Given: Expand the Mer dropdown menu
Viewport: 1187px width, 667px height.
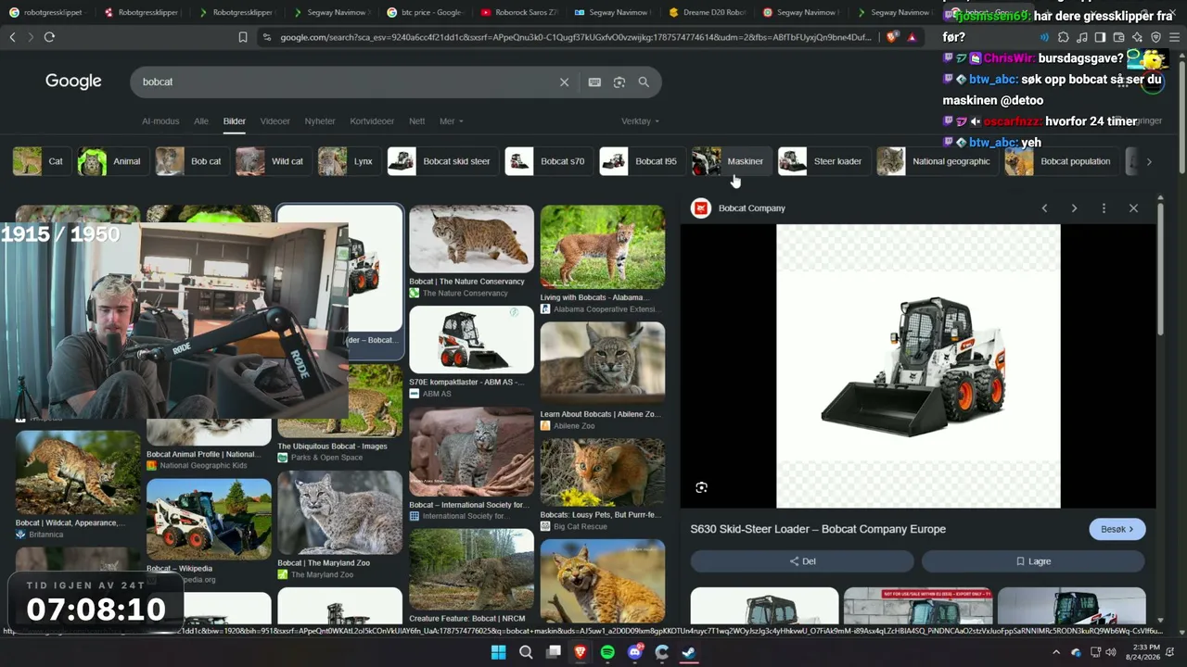Looking at the screenshot, I should [451, 121].
